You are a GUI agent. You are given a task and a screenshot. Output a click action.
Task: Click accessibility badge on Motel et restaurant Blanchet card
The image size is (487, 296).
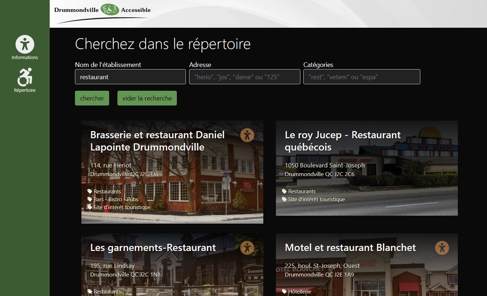click(442, 248)
